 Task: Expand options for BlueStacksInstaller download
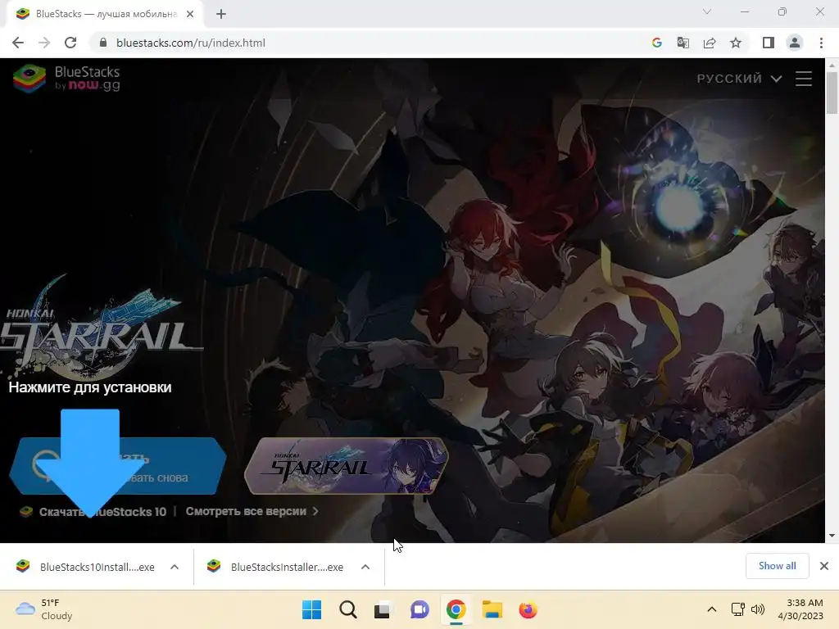coord(365,567)
